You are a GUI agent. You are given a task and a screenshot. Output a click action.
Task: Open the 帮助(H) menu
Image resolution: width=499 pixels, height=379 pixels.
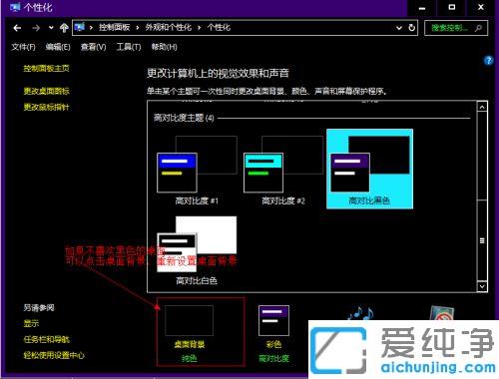click(x=164, y=47)
